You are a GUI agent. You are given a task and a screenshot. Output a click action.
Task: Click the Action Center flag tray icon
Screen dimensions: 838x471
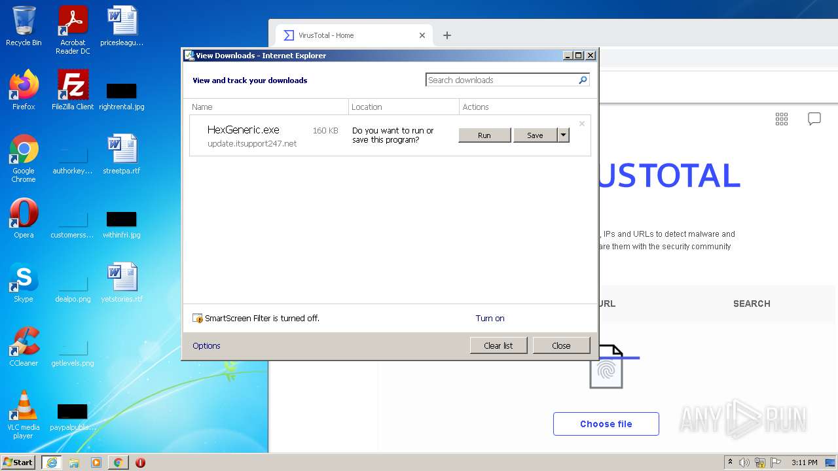pos(776,462)
